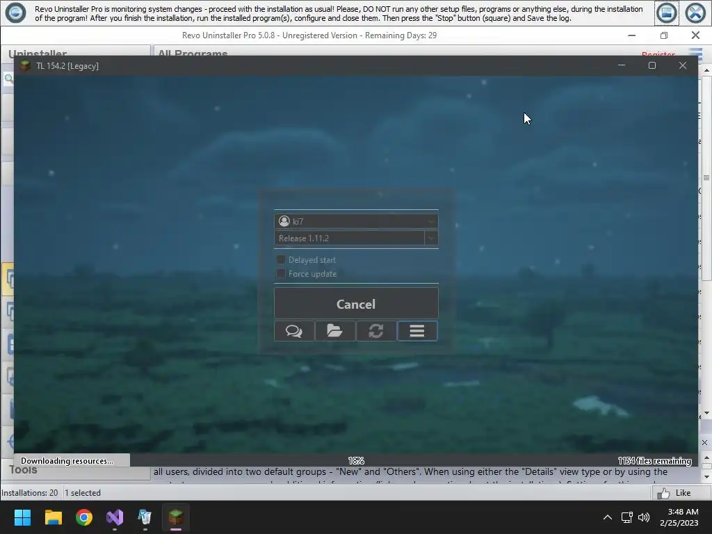
Task: Close the Revo description panel X
Action: [x=704, y=442]
